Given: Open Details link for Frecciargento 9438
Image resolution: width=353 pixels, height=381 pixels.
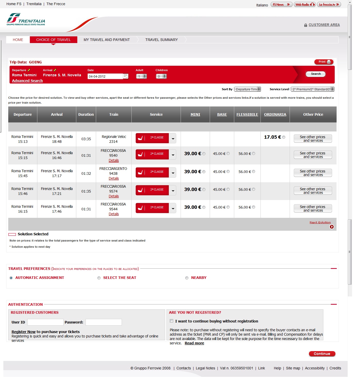Looking at the screenshot, I should (x=114, y=178).
